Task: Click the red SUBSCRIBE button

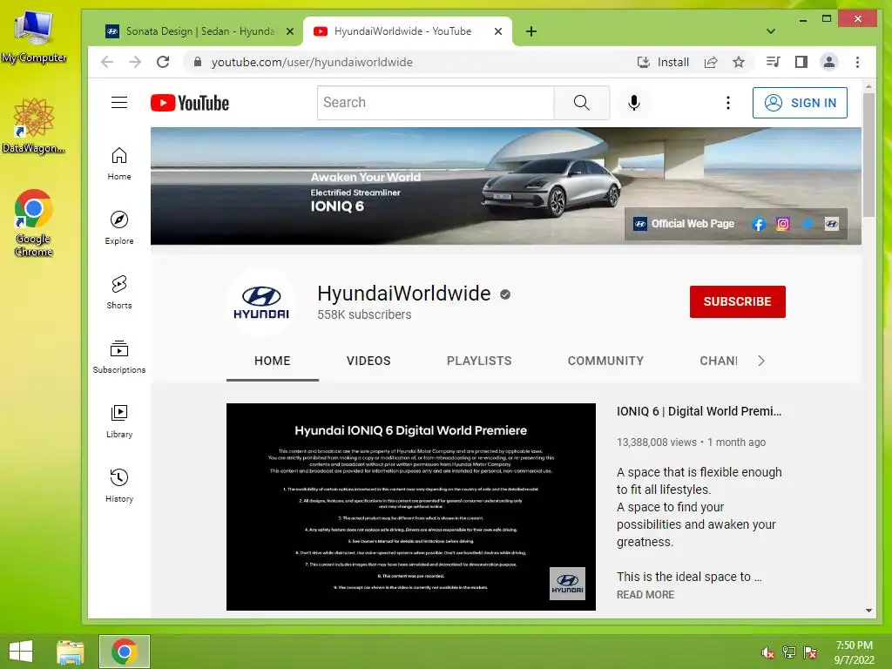Action: (x=737, y=301)
